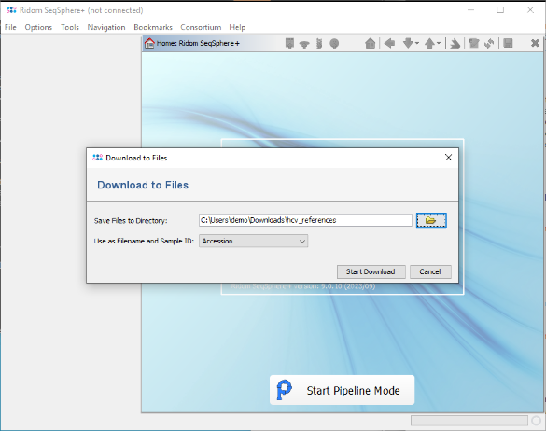Open the File menu
546x431 pixels.
(10, 27)
